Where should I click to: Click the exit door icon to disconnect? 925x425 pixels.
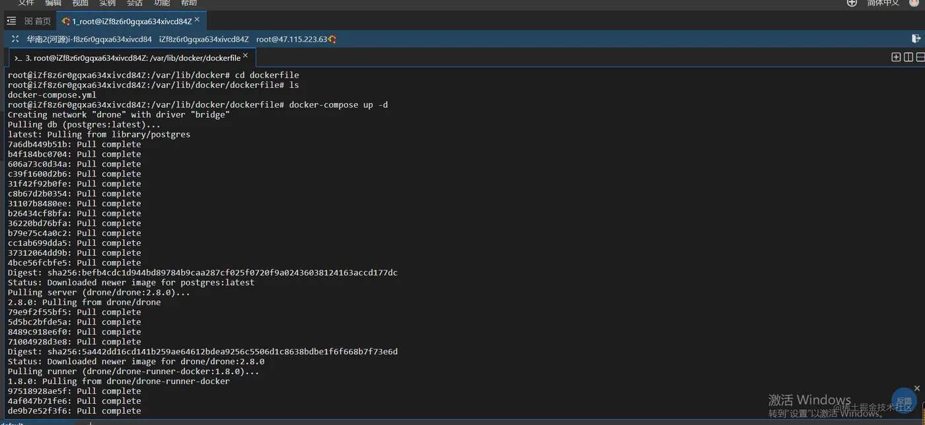click(x=916, y=39)
